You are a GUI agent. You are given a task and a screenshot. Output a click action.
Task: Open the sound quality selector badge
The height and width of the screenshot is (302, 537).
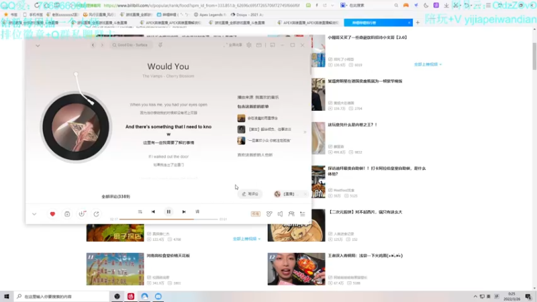[x=256, y=213]
